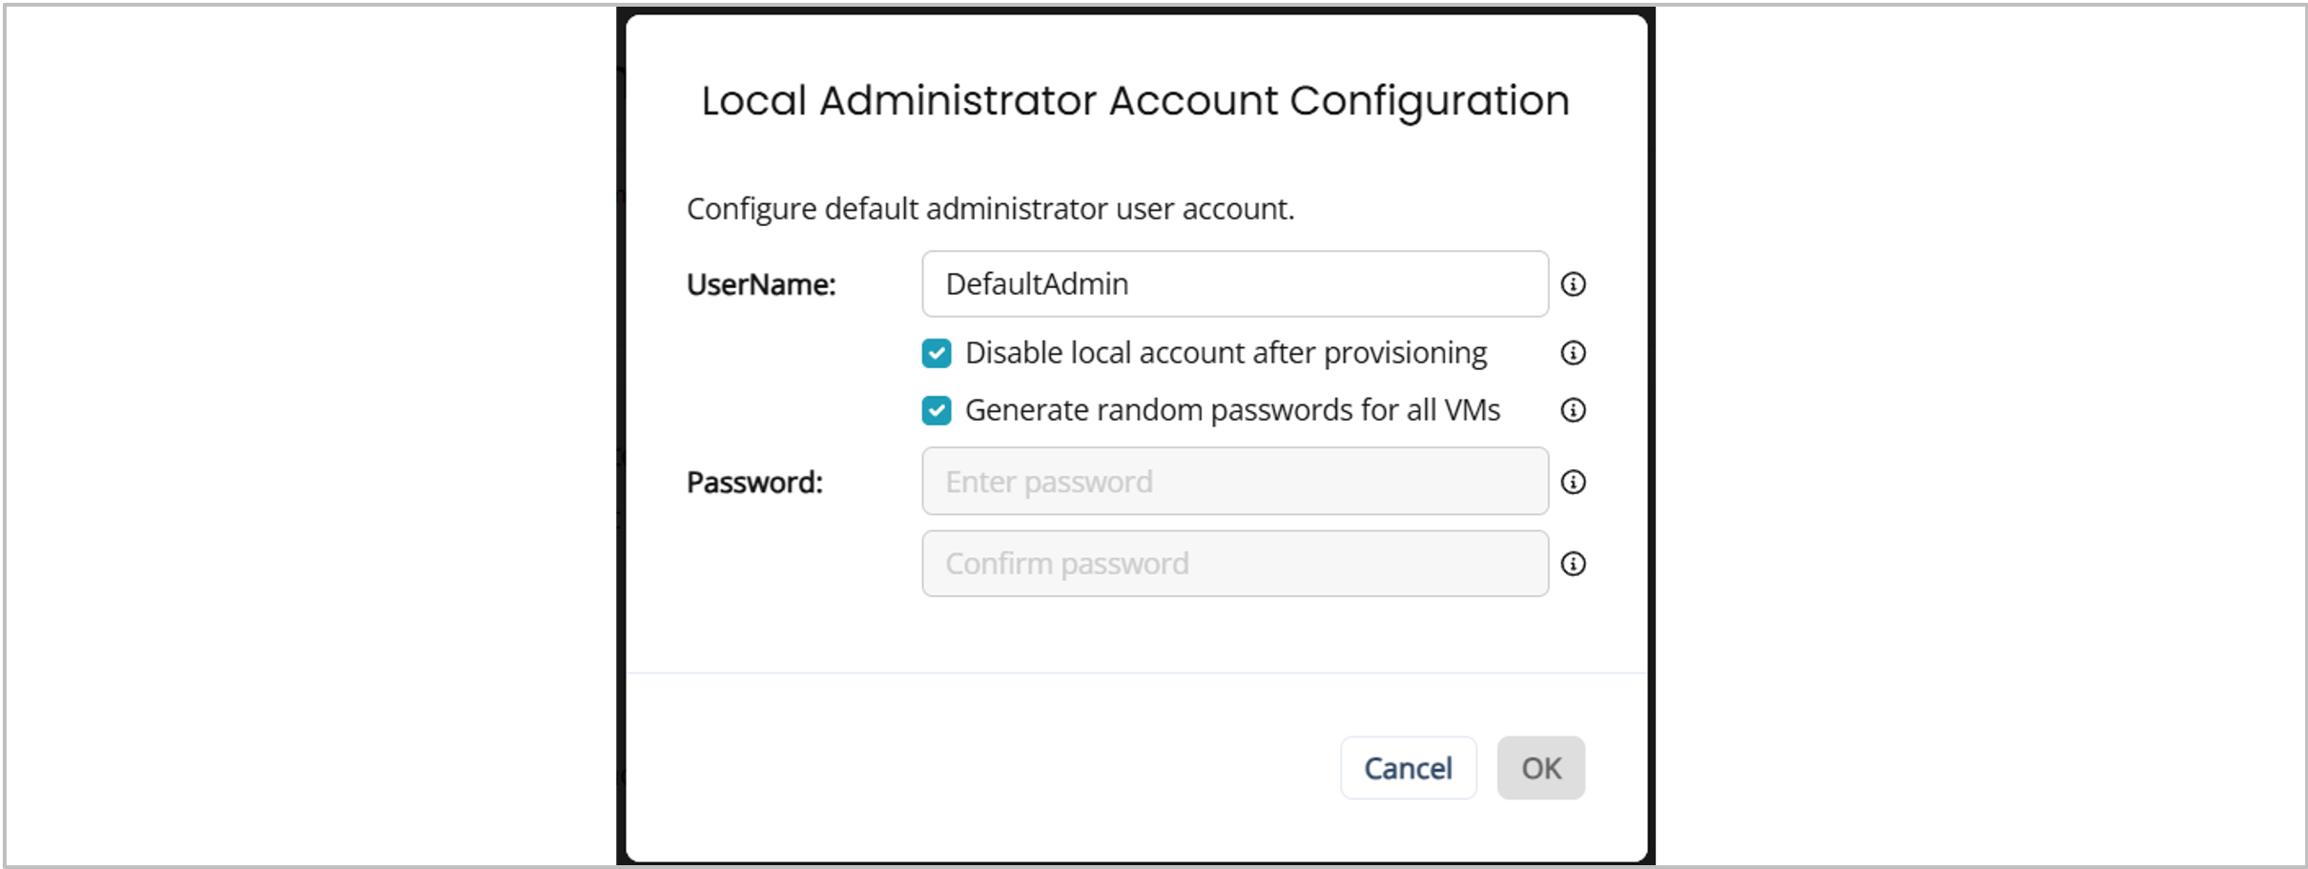Screen dimensions: 2308x869
Task: Click the info icon beside Enter password field
Action: tap(1573, 482)
